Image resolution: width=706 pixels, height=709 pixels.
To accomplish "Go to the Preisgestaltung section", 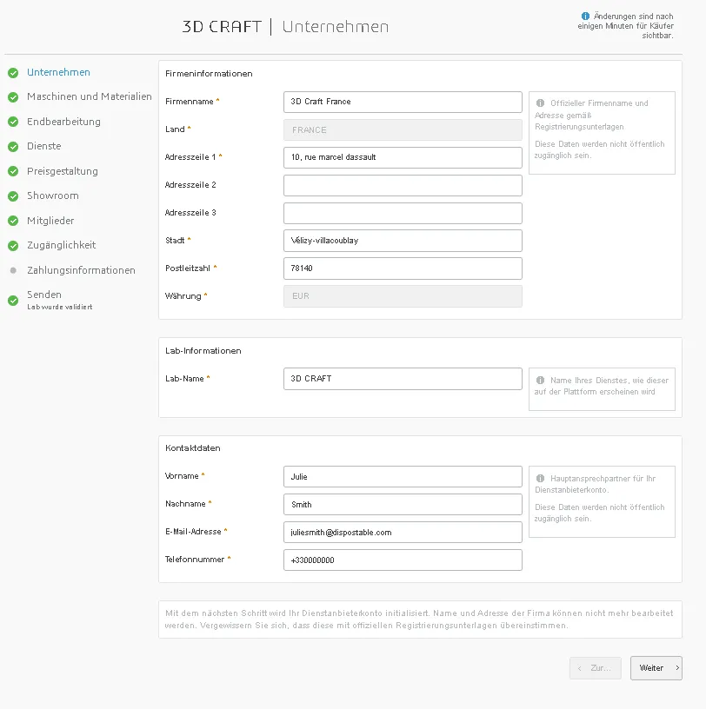I will click(x=62, y=171).
